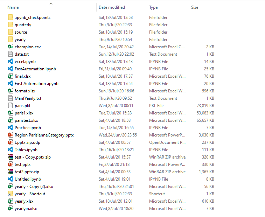
Task: Click the test.pptx PowerPoint icon
Action: pyautogui.click(x=11, y=164)
